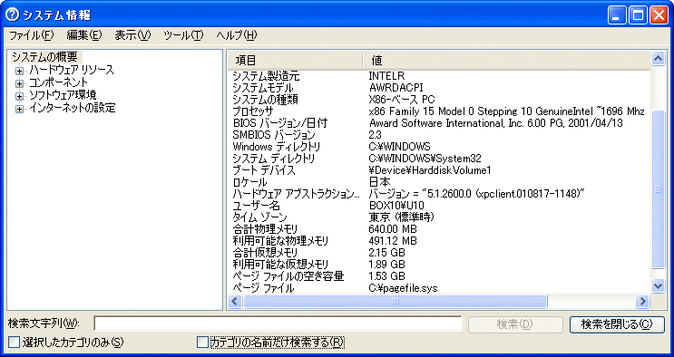Image resolution: width=674 pixels, height=357 pixels.
Task: Select the 合計物理メモリ row
Action: pyautogui.click(x=439, y=229)
